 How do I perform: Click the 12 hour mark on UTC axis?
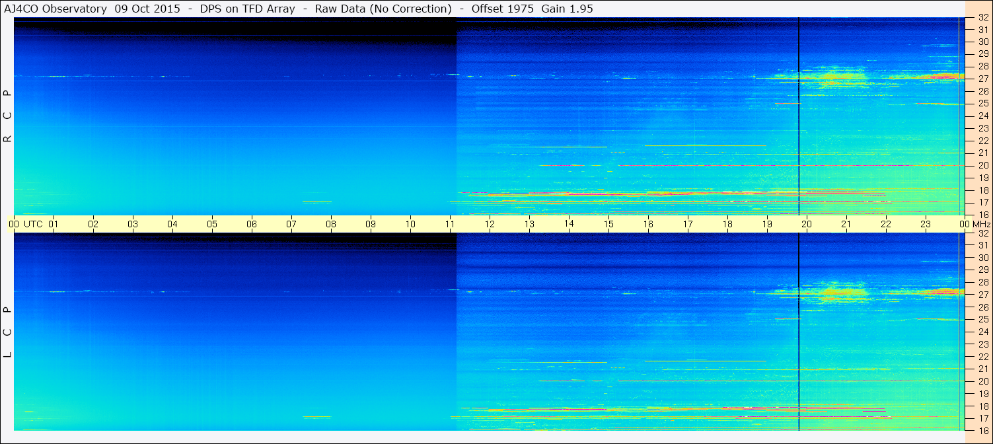(x=490, y=224)
